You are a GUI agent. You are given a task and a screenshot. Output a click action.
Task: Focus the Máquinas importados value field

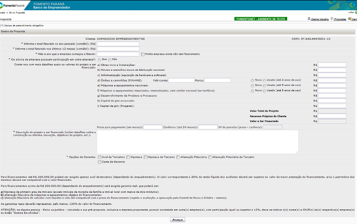tap(332, 91)
